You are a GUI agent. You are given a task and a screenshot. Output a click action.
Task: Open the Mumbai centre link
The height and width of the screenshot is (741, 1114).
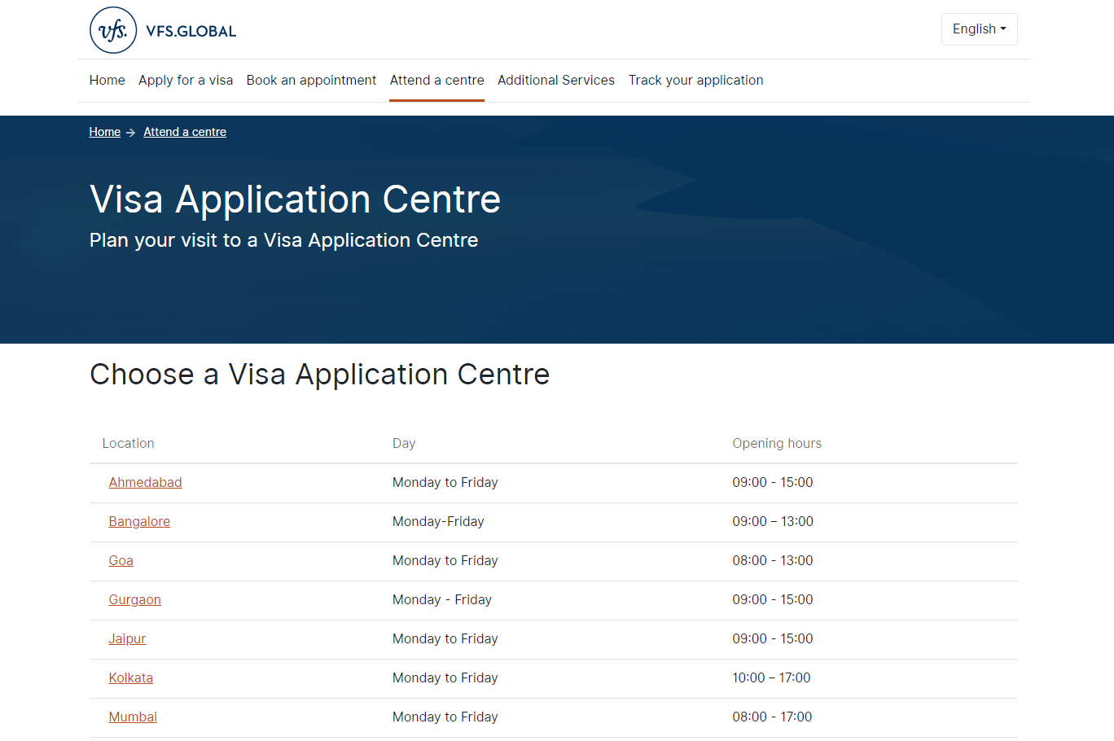point(133,717)
